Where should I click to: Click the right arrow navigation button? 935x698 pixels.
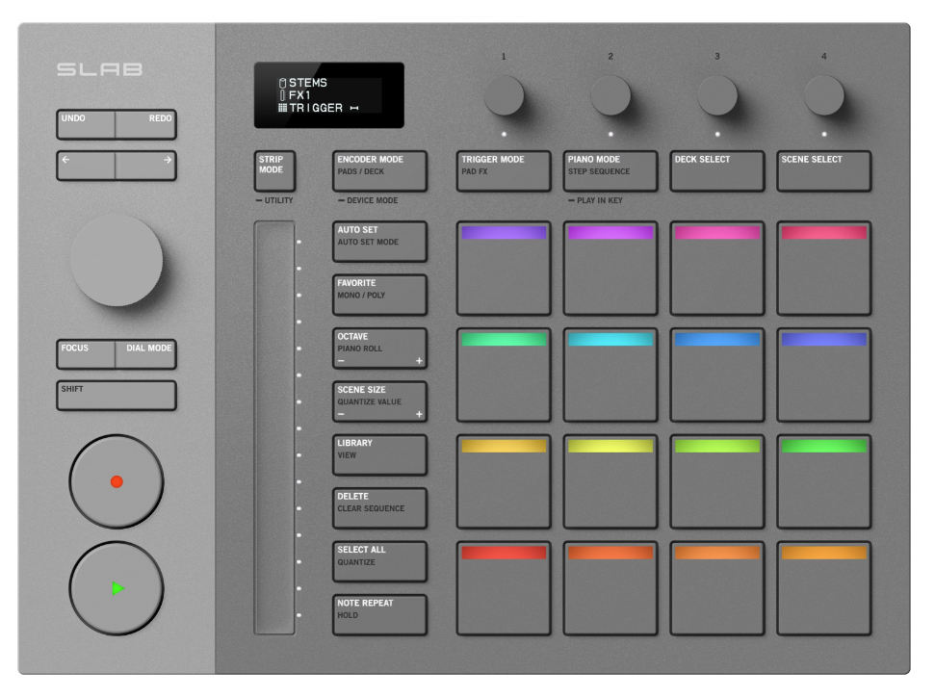click(146, 165)
